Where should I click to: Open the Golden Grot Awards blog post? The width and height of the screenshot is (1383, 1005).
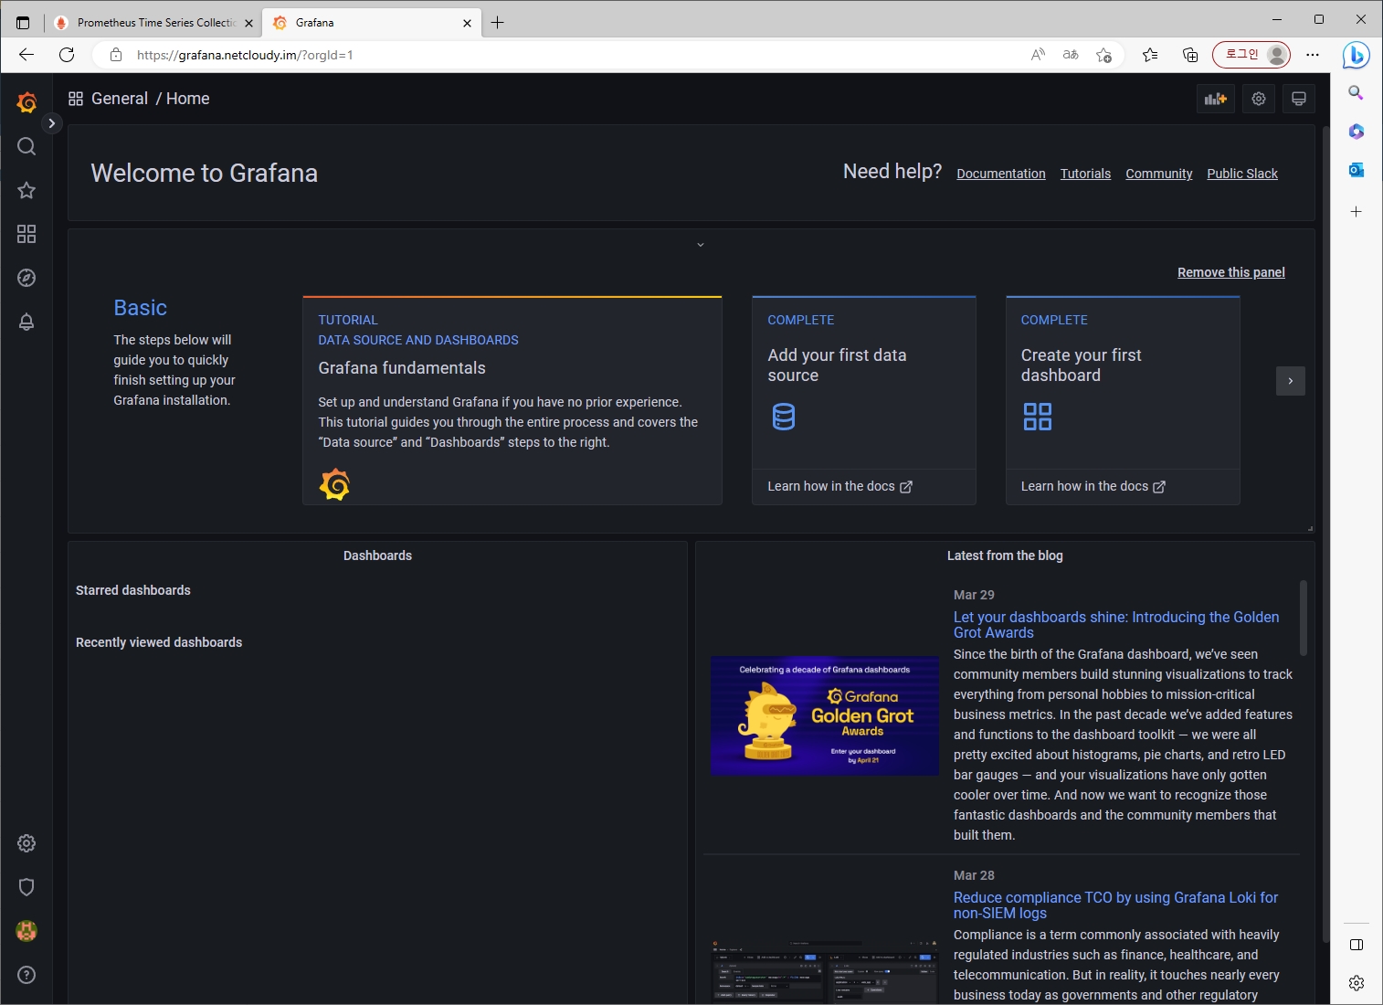pyautogui.click(x=1116, y=625)
